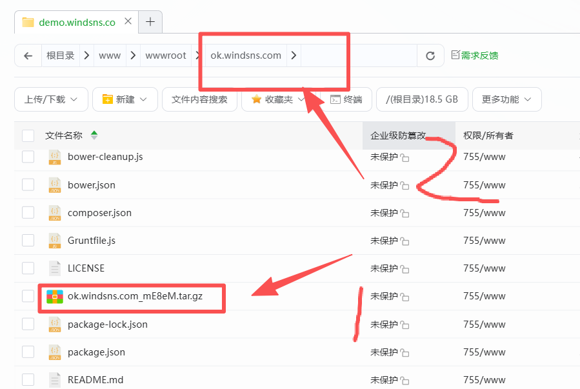Screen dimensions: 580x389
Task: Click the lock icon in README.md row
Action: [x=405, y=381]
